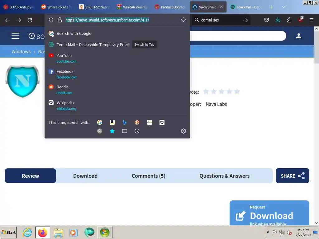Select Facebook suggestion
The width and height of the screenshot is (319, 239).
[117, 74]
